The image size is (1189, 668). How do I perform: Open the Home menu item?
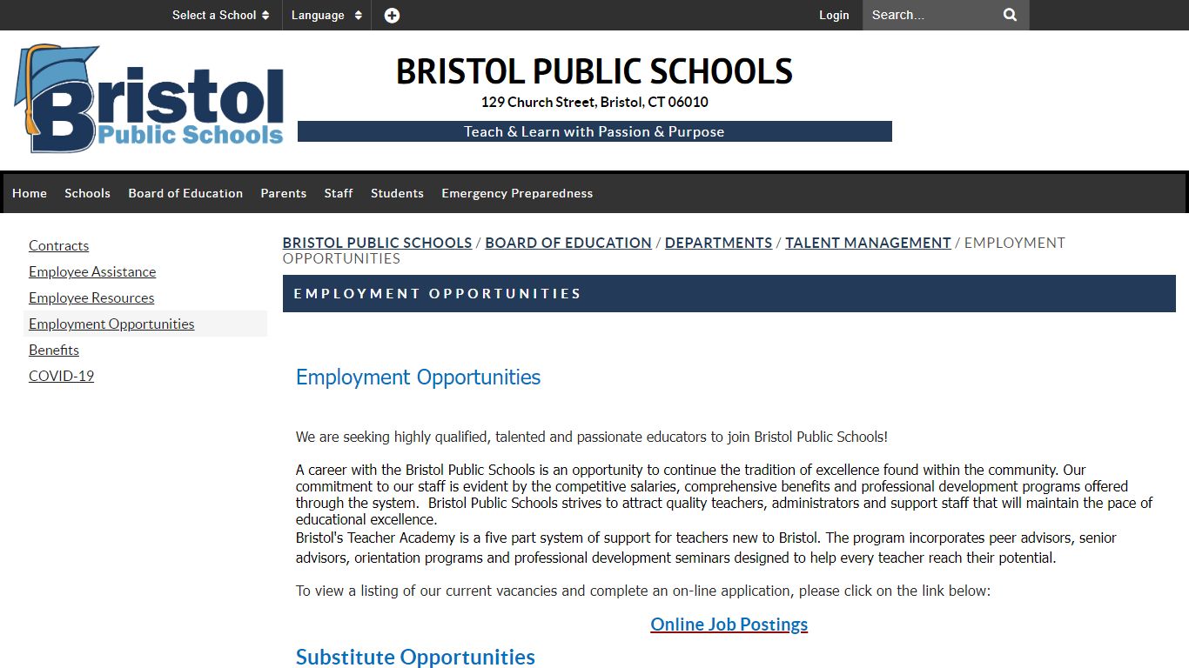tap(30, 193)
